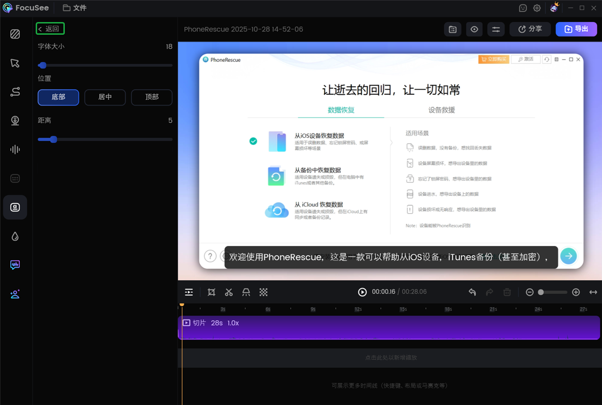Open the keyboard shortcut display icon
602x405 pixels.
[15, 178]
